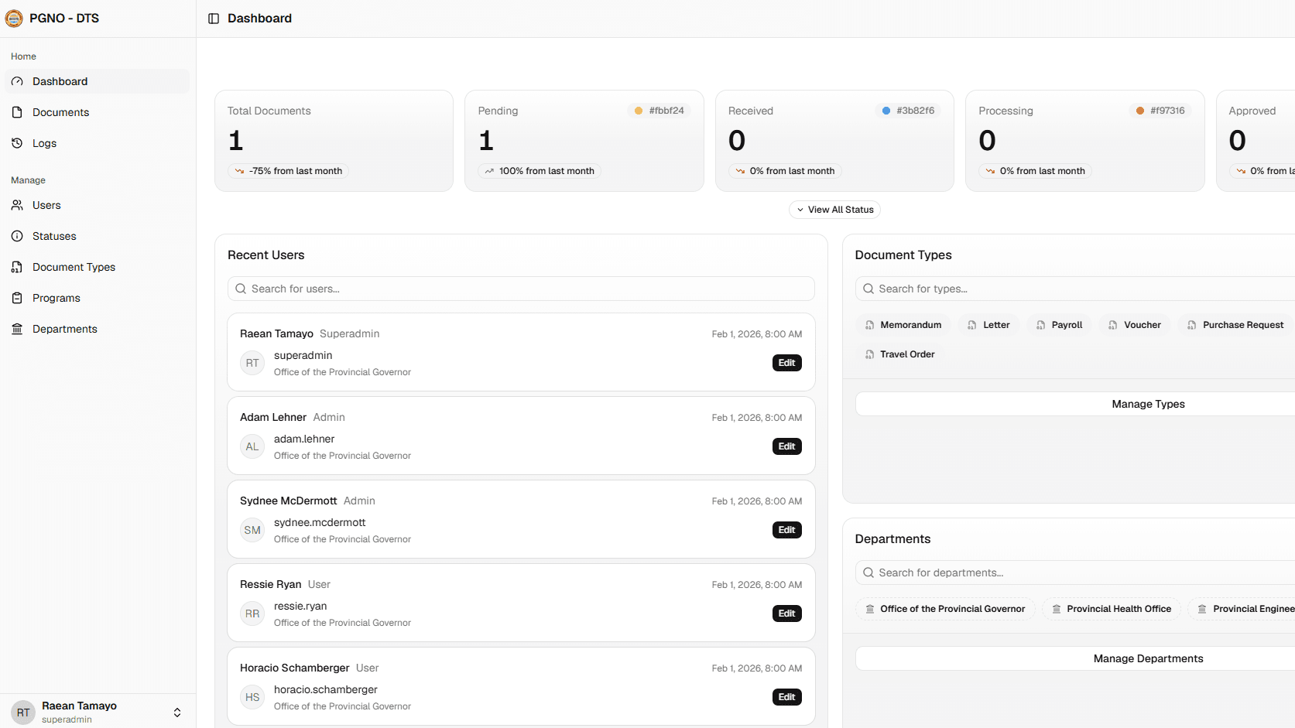
Task: Open the Statuses page icon
Action: [17, 236]
